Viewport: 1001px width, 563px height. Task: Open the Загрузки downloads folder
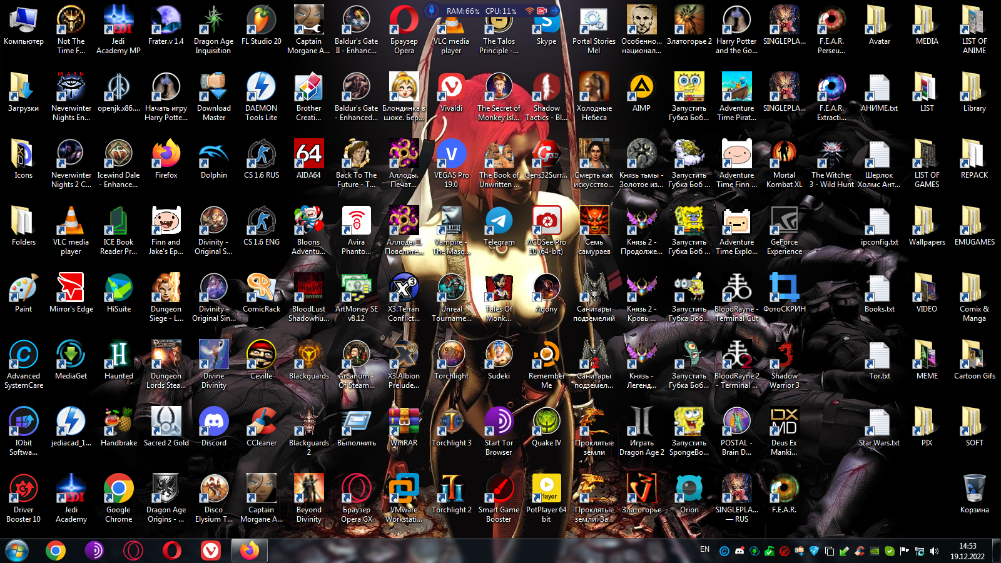click(x=23, y=92)
